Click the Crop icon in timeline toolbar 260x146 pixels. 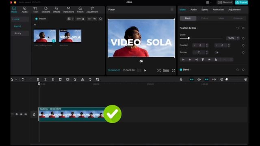[x=97, y=79]
